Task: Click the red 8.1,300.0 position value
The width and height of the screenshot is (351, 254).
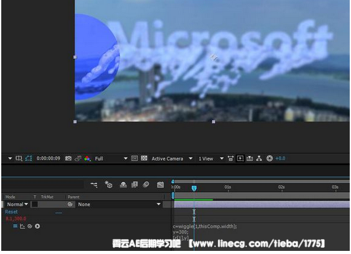Action: [16, 219]
